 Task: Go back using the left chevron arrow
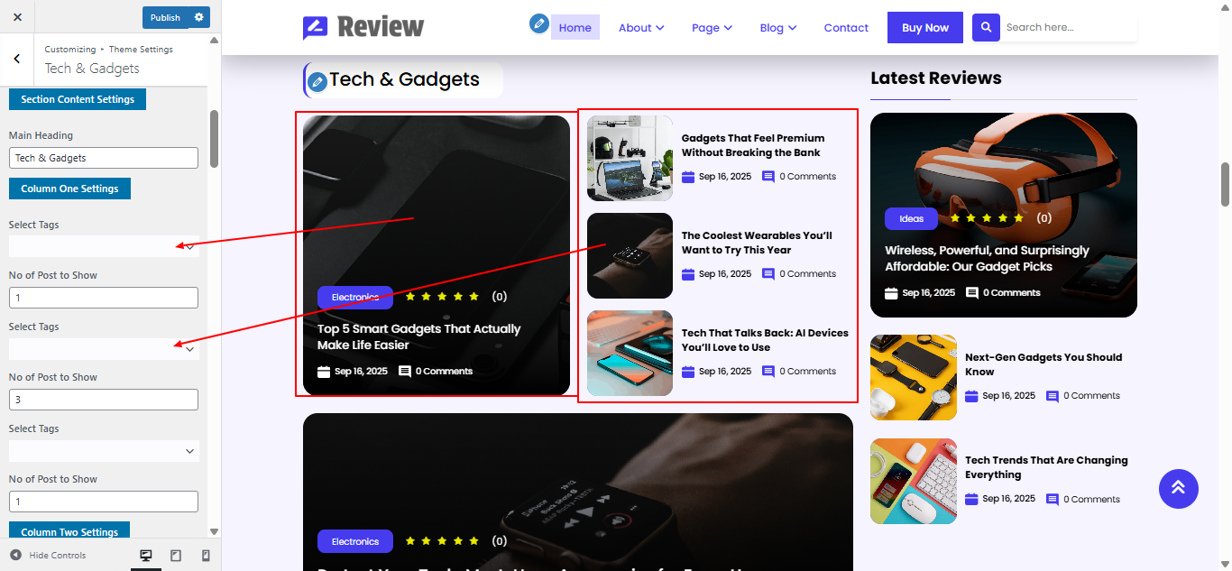(x=17, y=59)
